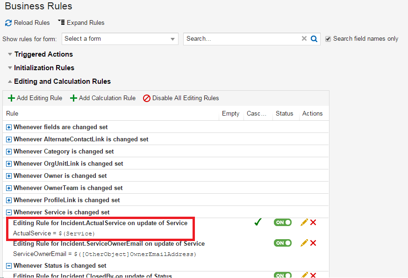Edit the ServiceOwnerEmail rule with pencil icon

[x=304, y=243]
